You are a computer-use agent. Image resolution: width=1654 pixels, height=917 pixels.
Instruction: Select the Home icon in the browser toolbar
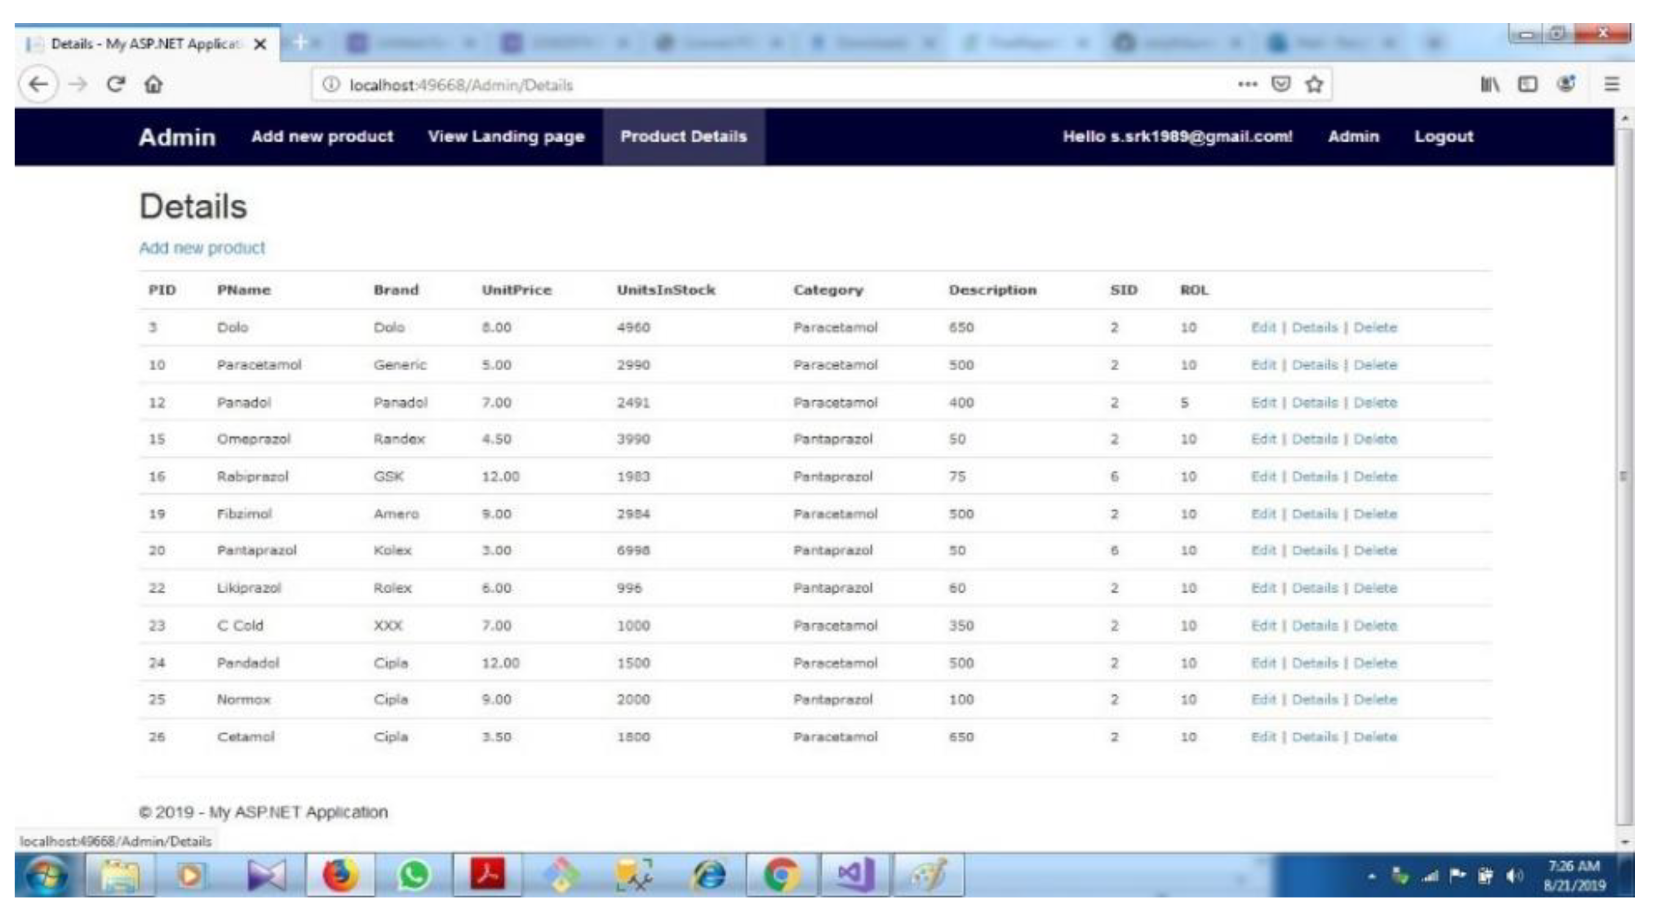coord(152,84)
